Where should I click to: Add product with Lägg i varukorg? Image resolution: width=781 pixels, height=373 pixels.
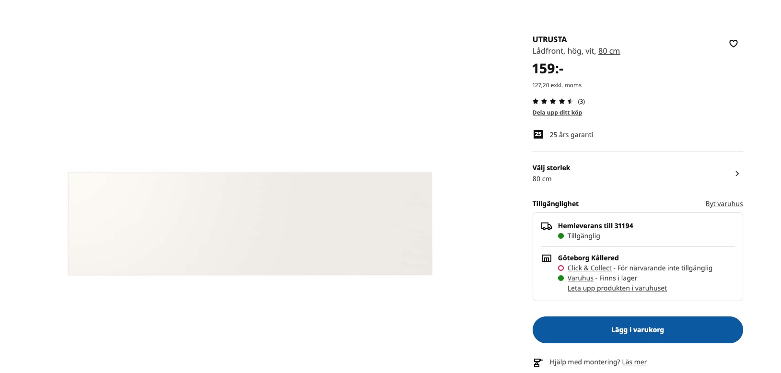[x=637, y=330]
